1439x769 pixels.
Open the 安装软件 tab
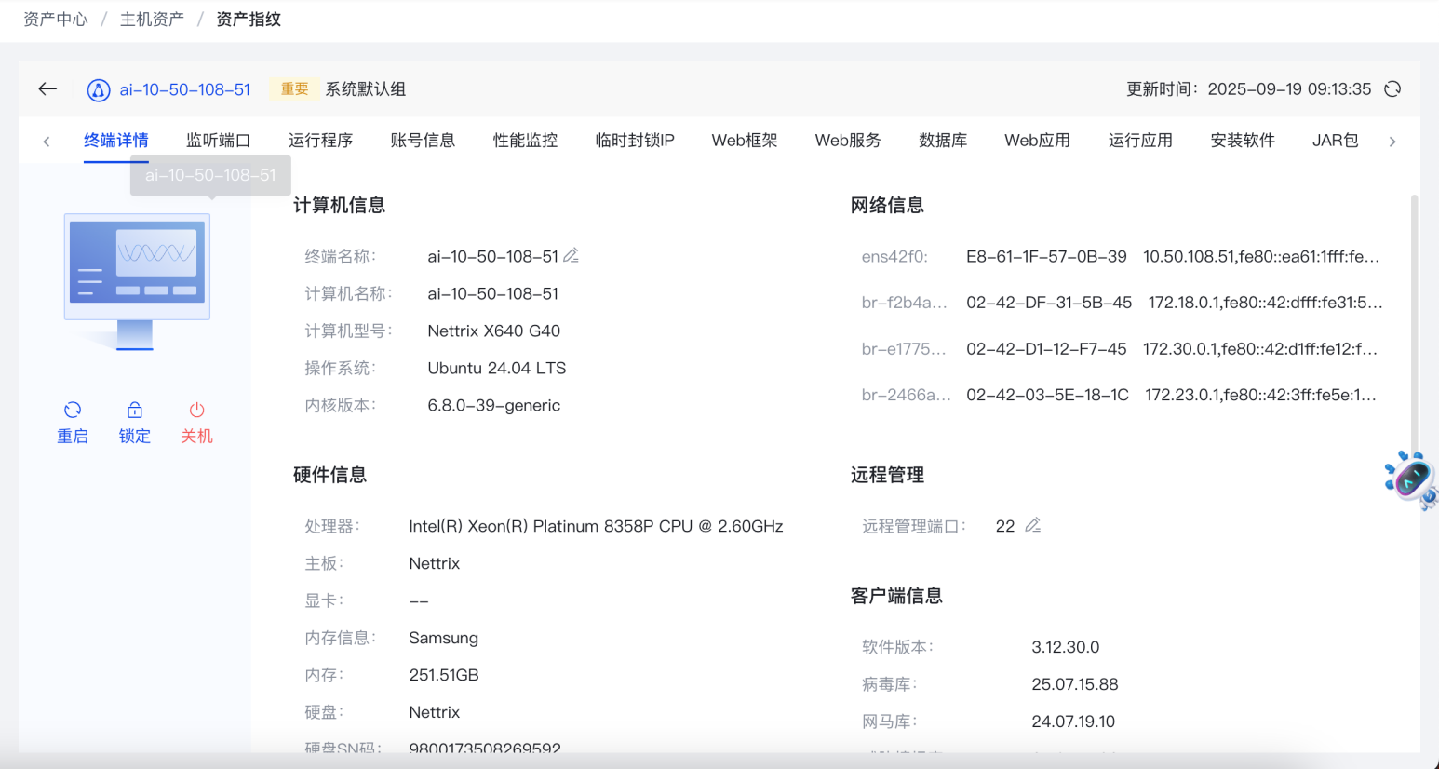[x=1242, y=141]
